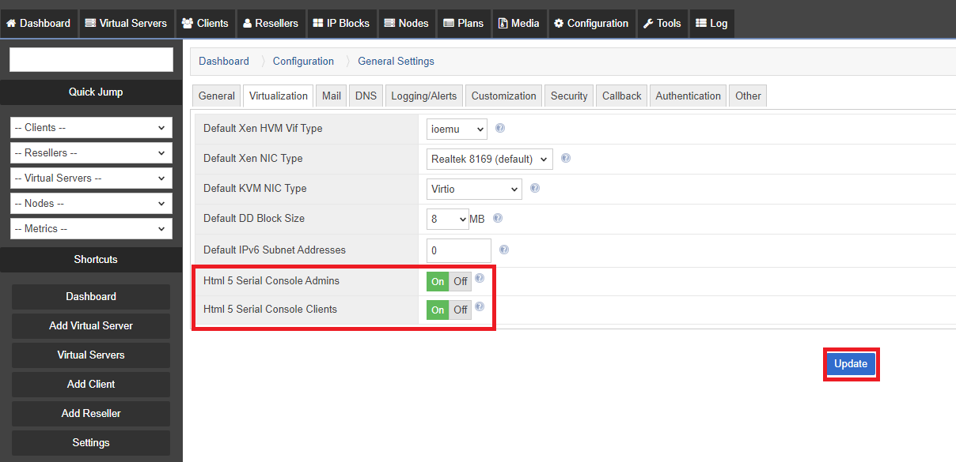This screenshot has width=956, height=462.
Task: Switch to the Other tab
Action: coord(748,96)
